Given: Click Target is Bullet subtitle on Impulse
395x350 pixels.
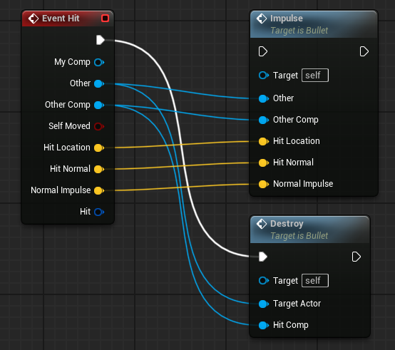Looking at the screenshot, I should tap(299, 31).
